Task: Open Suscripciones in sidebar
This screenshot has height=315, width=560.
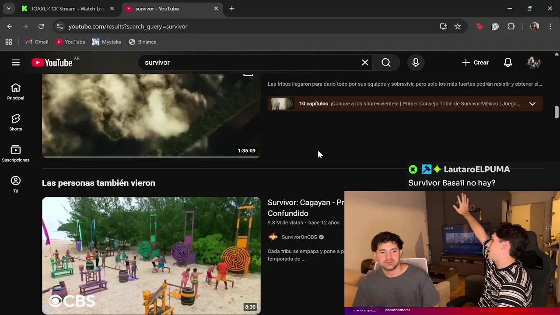Action: point(16,154)
